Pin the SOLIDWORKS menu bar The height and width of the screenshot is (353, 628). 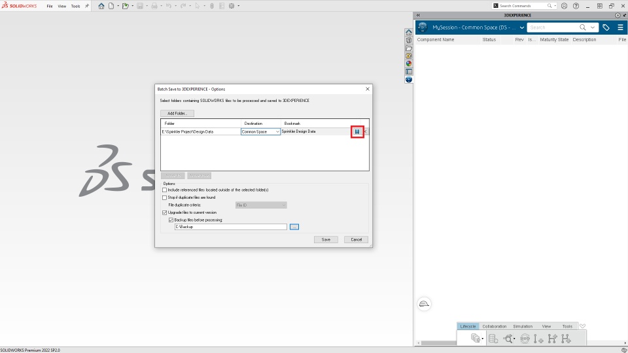point(87,6)
